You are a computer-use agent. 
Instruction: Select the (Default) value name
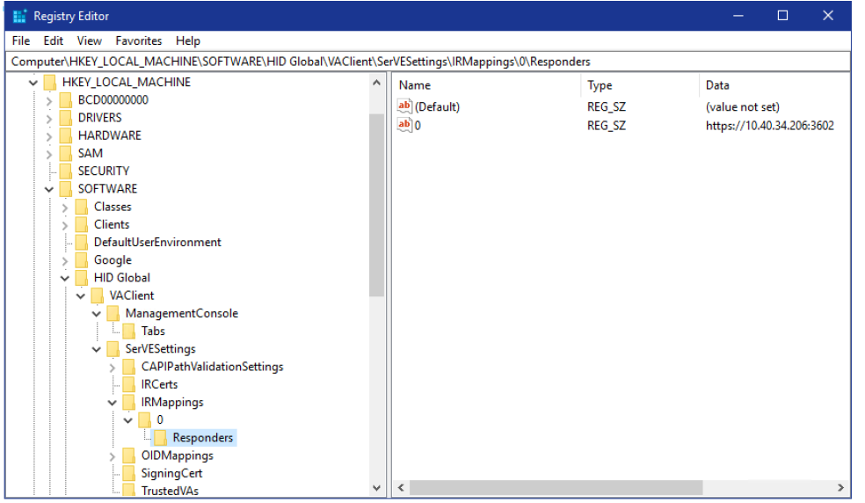pos(437,106)
